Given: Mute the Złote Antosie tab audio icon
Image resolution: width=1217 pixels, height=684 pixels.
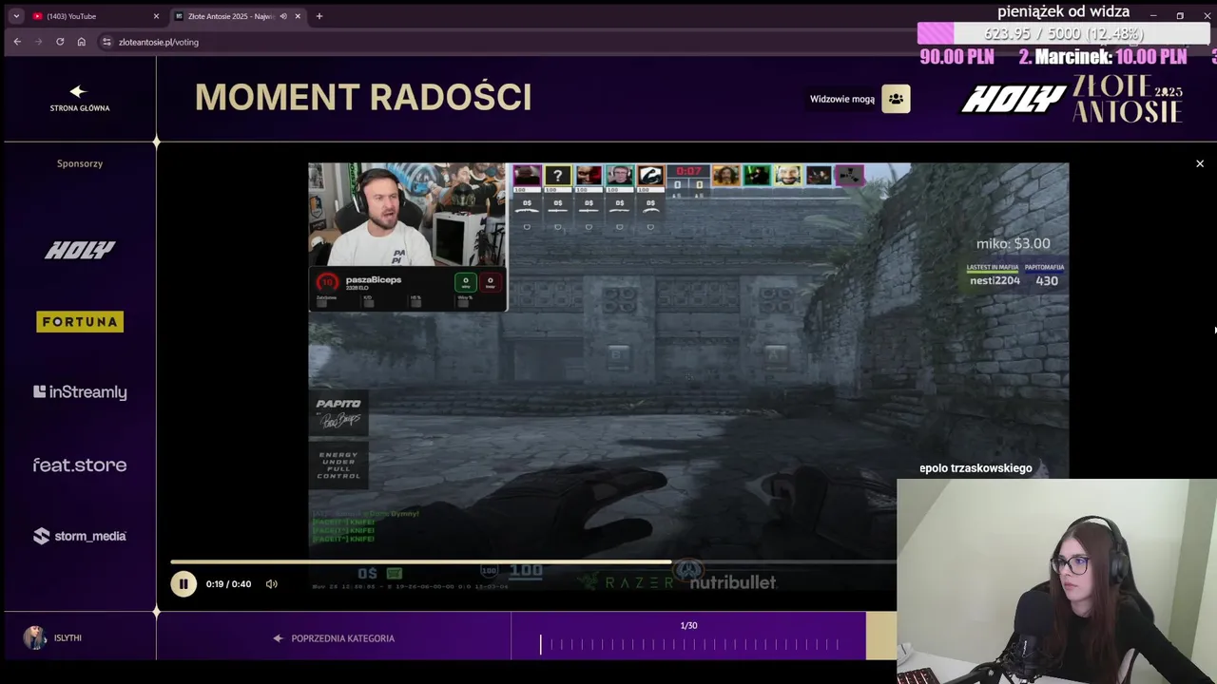Looking at the screenshot, I should tap(282, 16).
